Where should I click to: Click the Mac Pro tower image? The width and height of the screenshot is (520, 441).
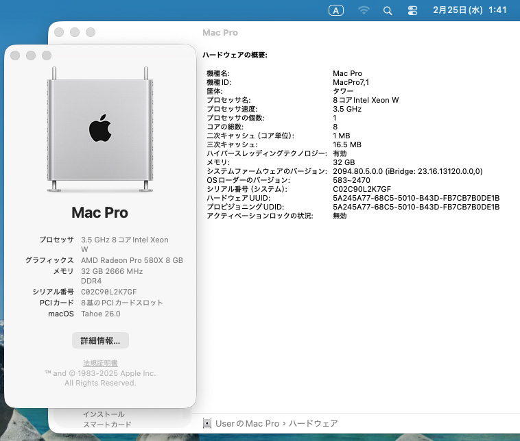100,130
